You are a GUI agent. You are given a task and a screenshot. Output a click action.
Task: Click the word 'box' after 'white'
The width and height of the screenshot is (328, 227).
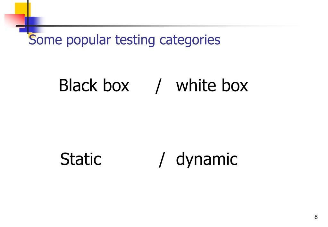coord(235,85)
